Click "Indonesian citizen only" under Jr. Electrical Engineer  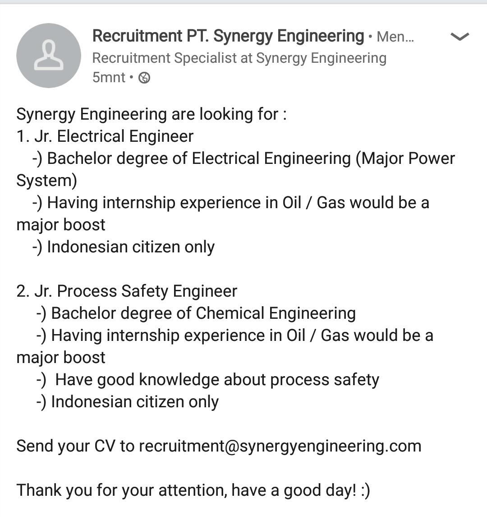pos(131,247)
